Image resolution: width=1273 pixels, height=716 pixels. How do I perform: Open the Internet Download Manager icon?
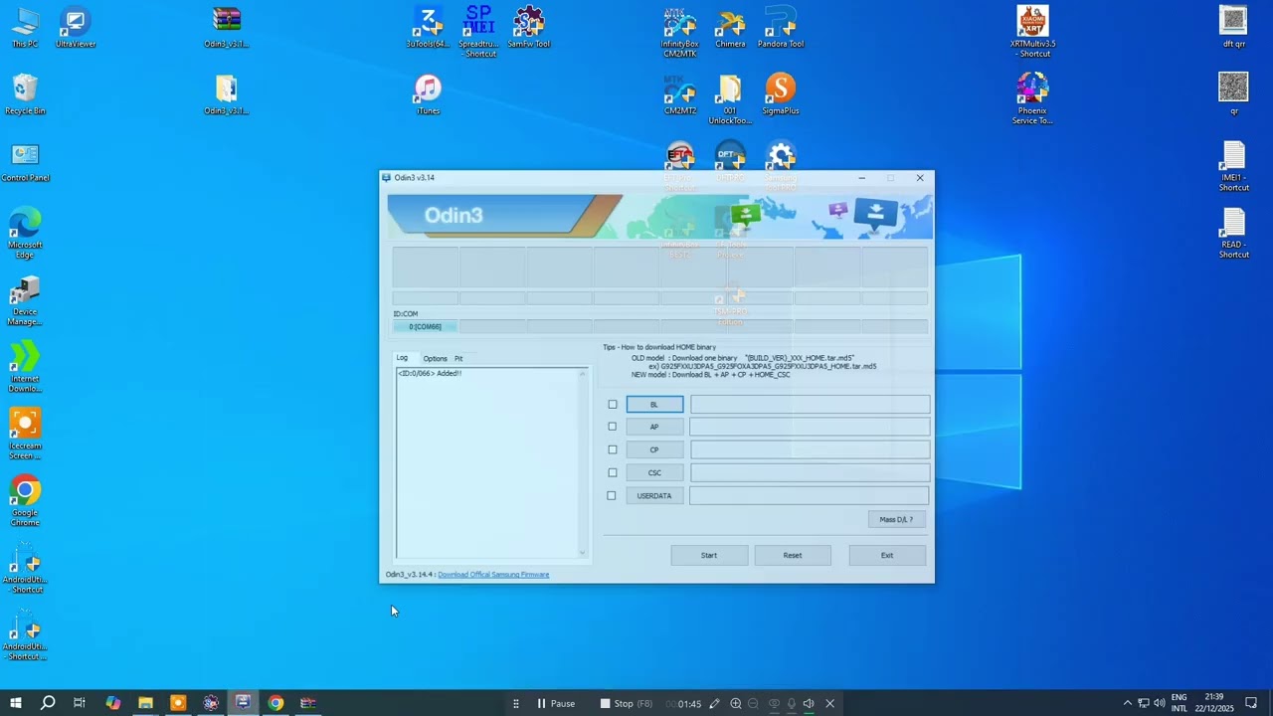[x=25, y=367]
